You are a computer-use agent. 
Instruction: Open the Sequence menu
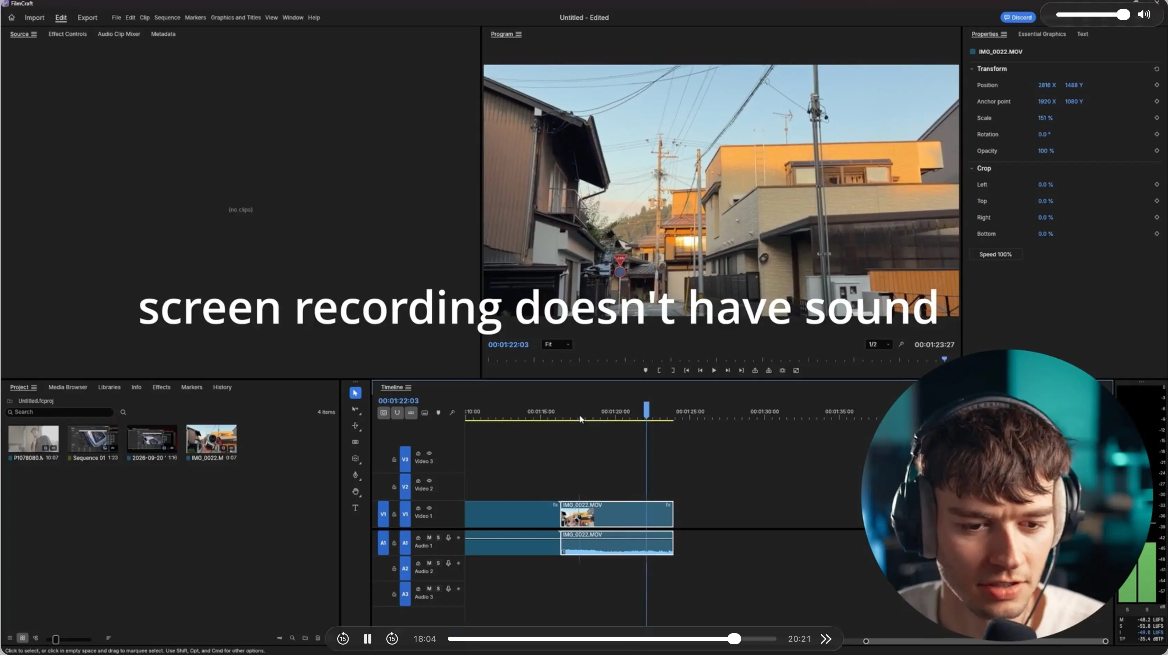click(167, 17)
